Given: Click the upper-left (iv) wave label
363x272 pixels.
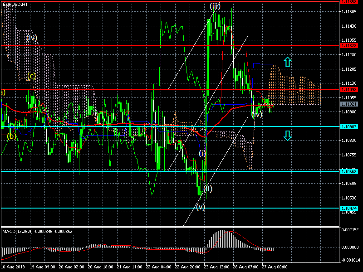Looking at the screenshot, I should (x=31, y=38).
